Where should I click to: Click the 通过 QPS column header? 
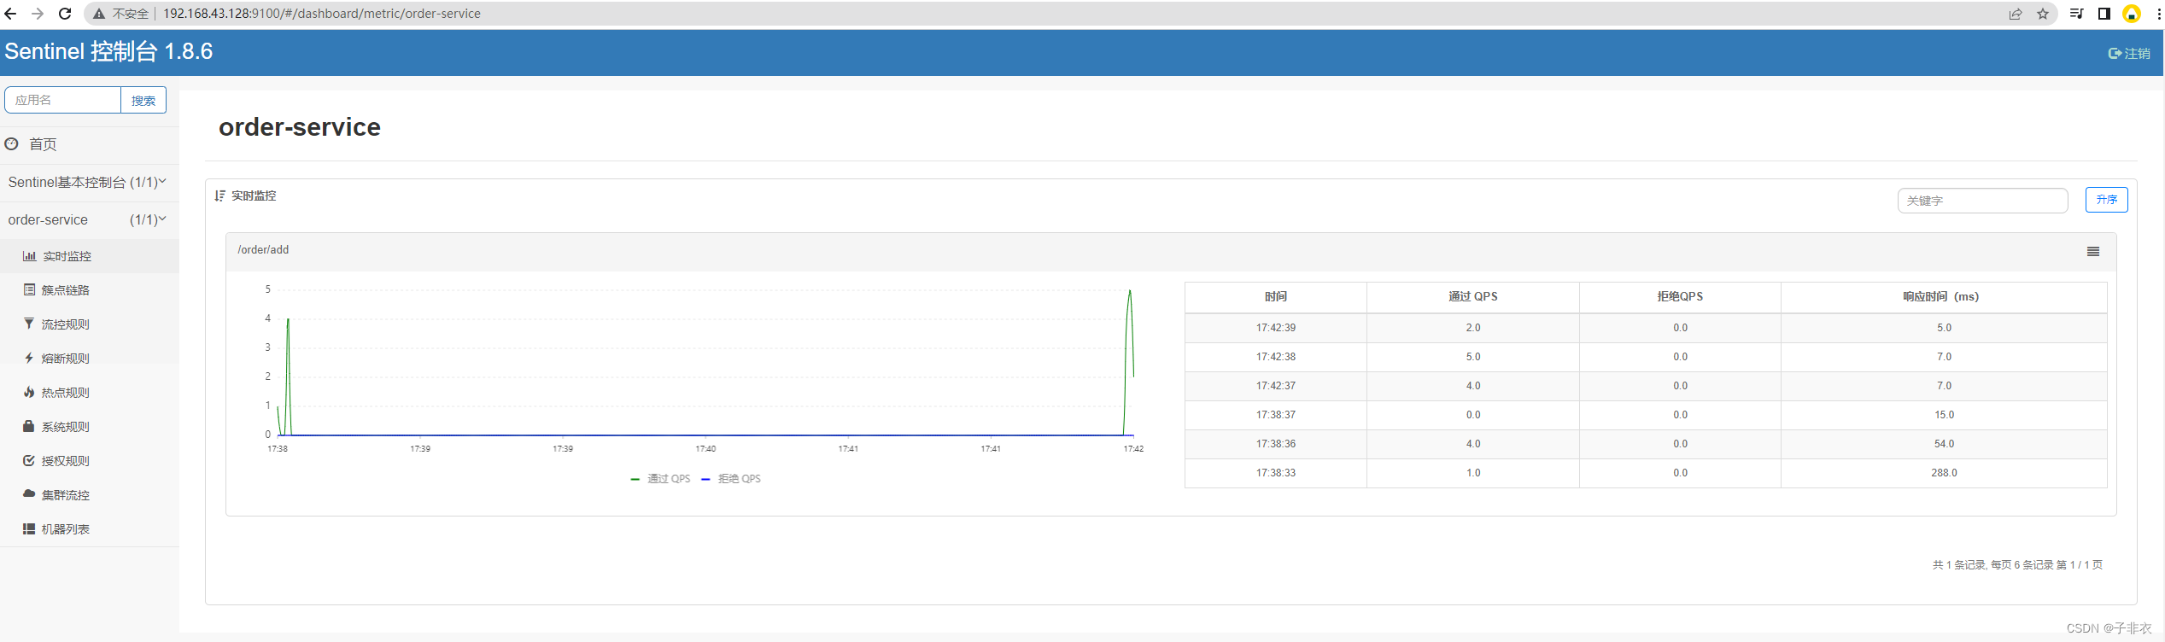click(x=1473, y=297)
